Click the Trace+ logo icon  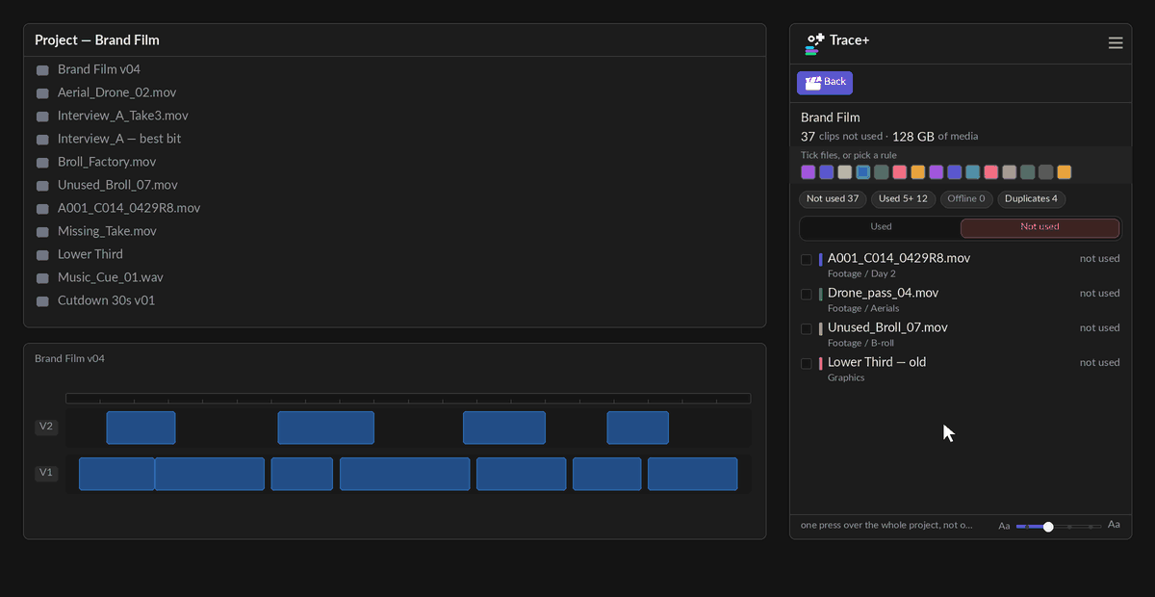tap(815, 43)
